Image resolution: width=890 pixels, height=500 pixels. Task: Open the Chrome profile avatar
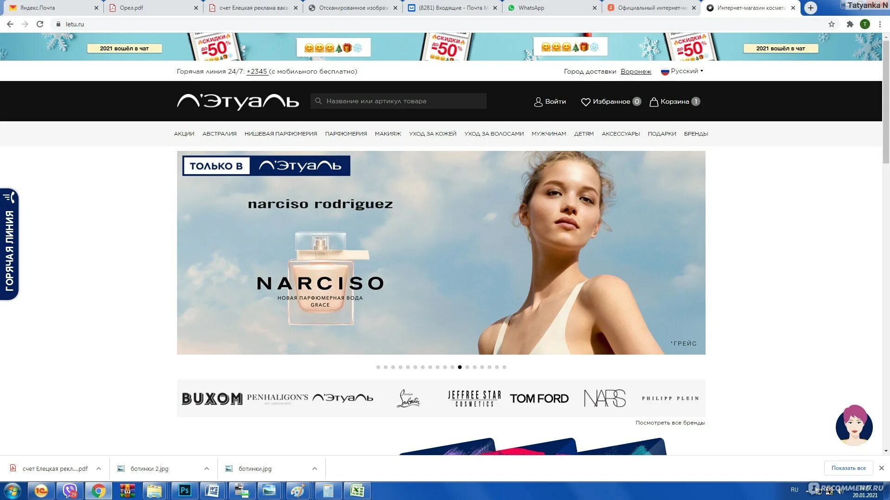(865, 24)
